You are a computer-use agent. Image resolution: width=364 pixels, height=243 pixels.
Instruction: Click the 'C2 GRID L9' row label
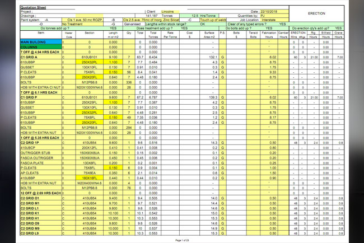click(41, 233)
